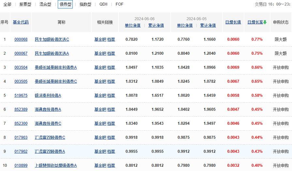Open fund code 519675
This screenshot has height=171, width=292.
[21, 95]
